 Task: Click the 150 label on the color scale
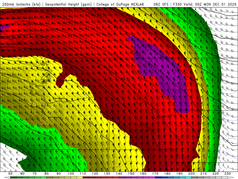[131, 174]
